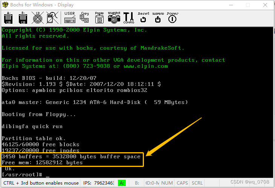The height and width of the screenshot is (188, 275).
Task: Click '$Revision: 1.193' line
Action: pyautogui.click(x=81, y=84)
